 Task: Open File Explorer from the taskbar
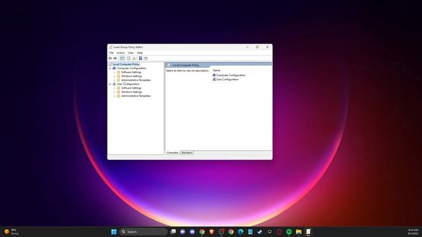pos(299,232)
